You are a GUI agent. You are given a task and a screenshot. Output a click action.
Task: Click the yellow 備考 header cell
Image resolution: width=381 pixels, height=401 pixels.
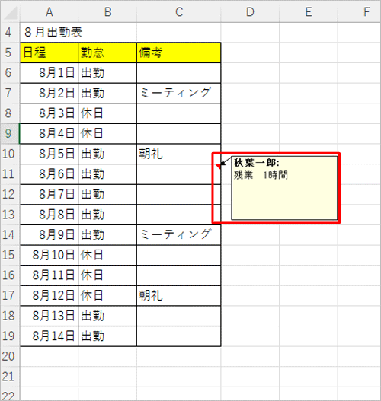click(179, 53)
